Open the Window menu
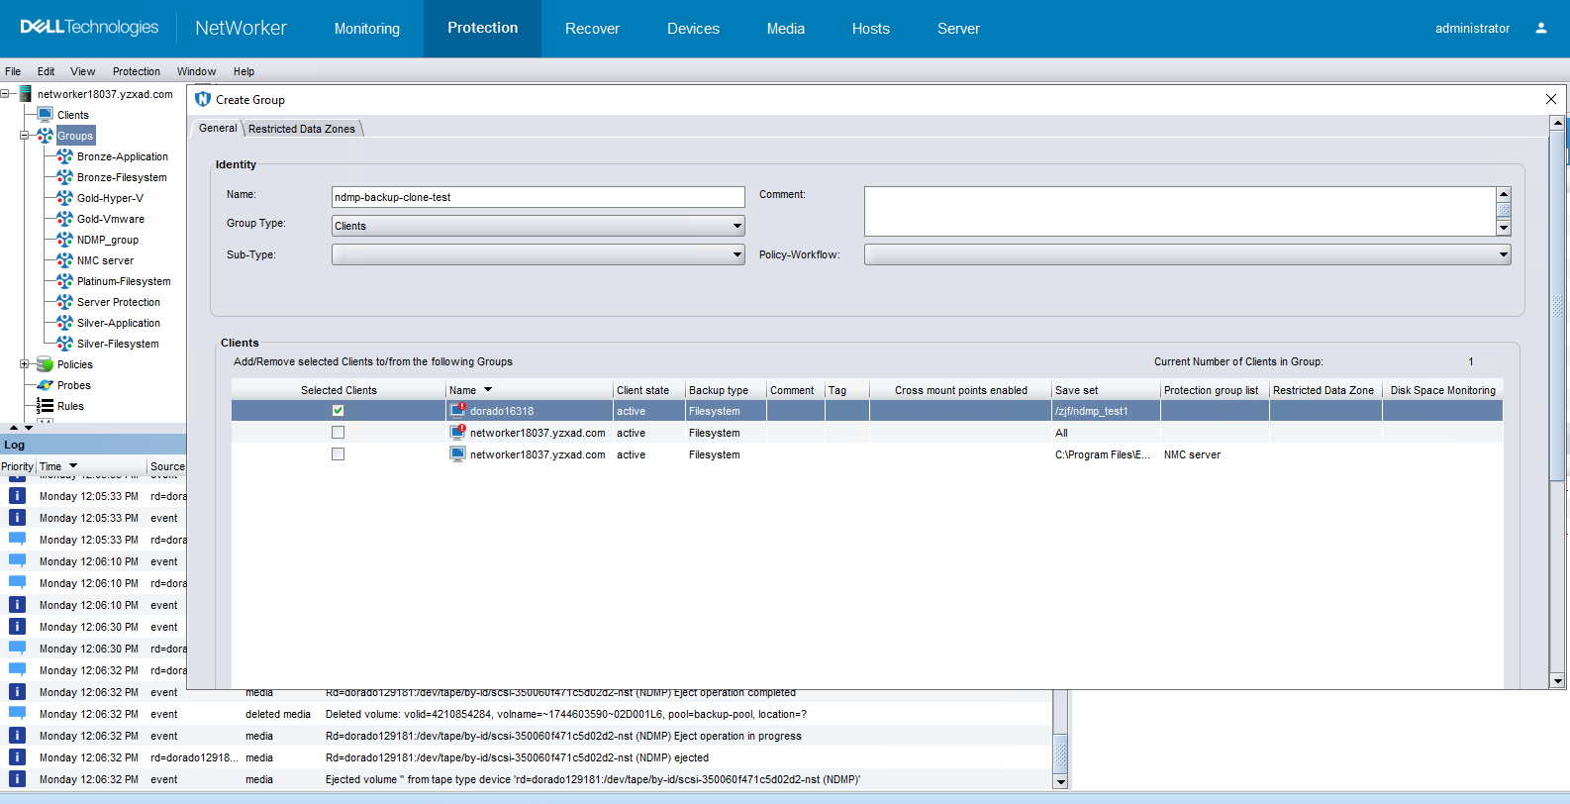This screenshot has width=1570, height=804. [196, 71]
